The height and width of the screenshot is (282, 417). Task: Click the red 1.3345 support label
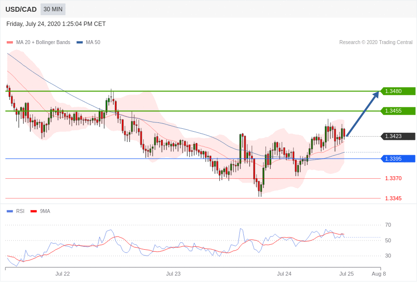coord(393,198)
